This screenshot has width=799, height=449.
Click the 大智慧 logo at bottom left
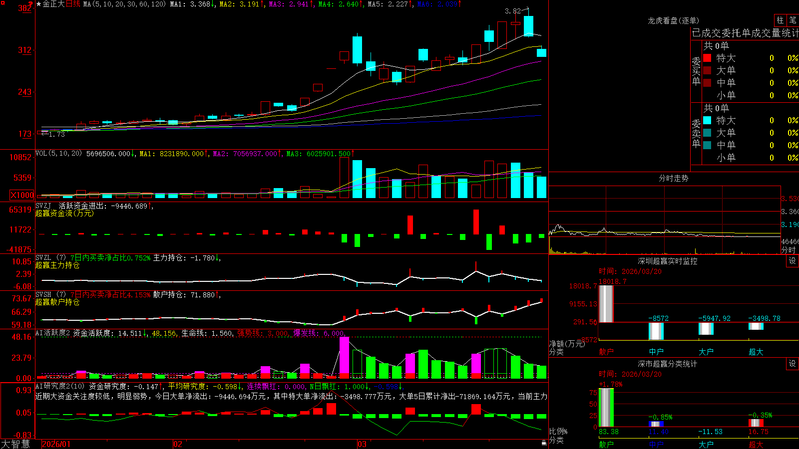point(15,444)
